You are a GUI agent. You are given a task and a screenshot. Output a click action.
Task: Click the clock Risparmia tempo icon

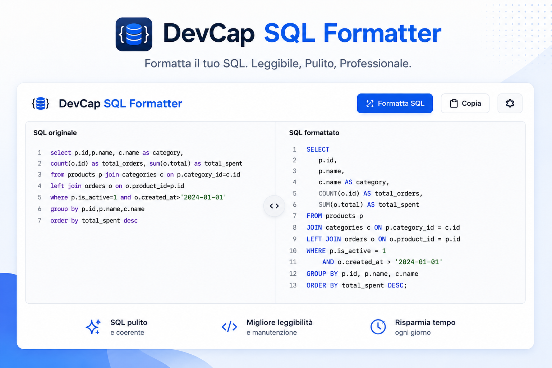[x=378, y=327]
